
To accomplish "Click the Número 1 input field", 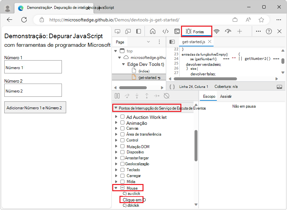I will (33, 67).
